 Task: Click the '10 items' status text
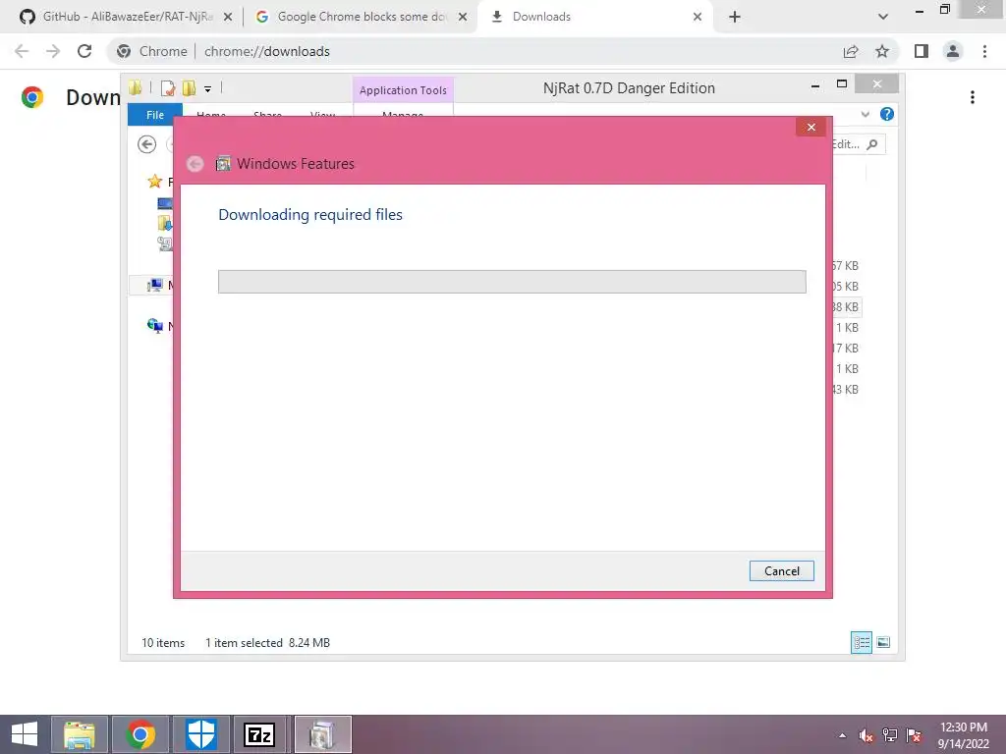click(x=163, y=642)
